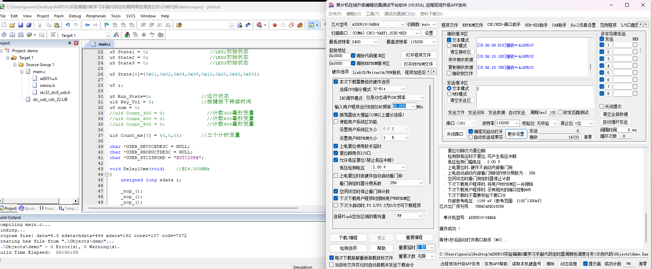Click the 打开程序文件 button
This screenshot has width=652, height=269.
(x=418, y=55)
